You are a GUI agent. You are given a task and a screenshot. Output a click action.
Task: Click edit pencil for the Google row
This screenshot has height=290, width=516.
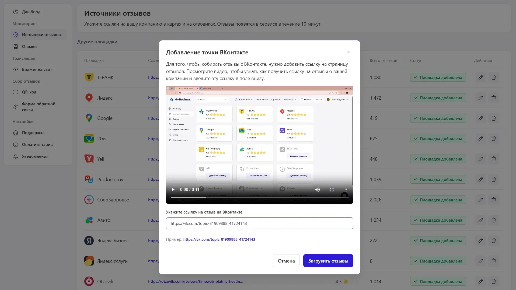(x=480, y=118)
